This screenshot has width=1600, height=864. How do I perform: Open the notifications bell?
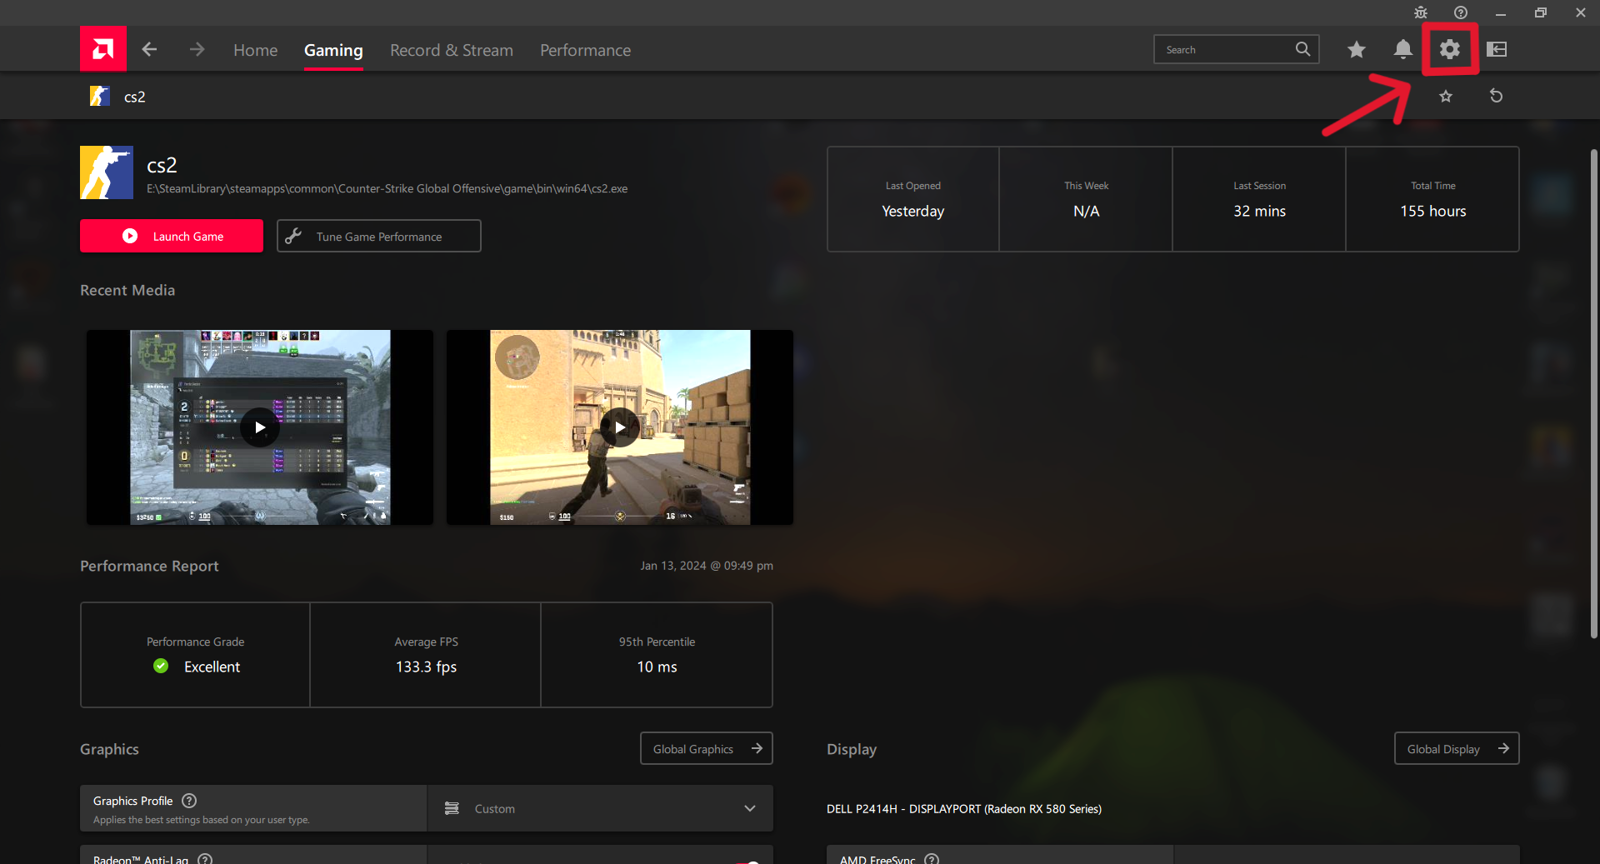tap(1403, 49)
